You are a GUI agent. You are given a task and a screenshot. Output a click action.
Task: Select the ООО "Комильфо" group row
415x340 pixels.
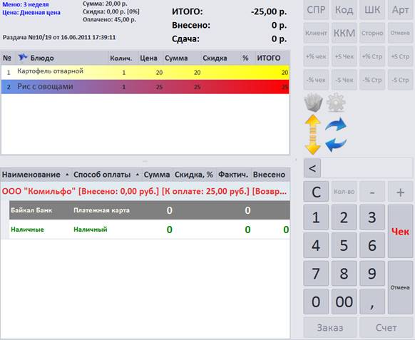[x=145, y=191]
